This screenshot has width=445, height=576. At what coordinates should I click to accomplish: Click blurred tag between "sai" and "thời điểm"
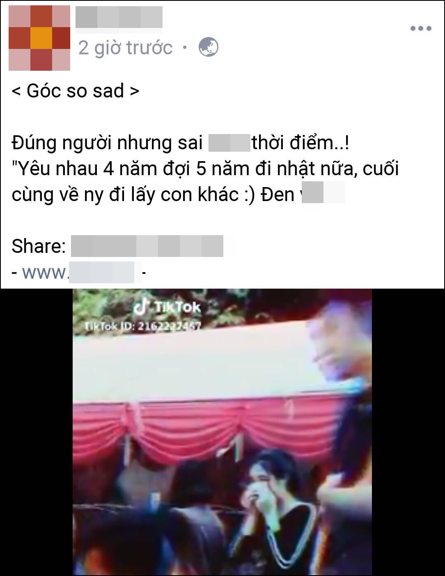(x=229, y=143)
